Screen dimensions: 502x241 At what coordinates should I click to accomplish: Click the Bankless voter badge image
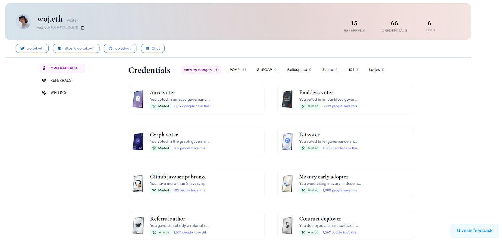click(x=287, y=99)
